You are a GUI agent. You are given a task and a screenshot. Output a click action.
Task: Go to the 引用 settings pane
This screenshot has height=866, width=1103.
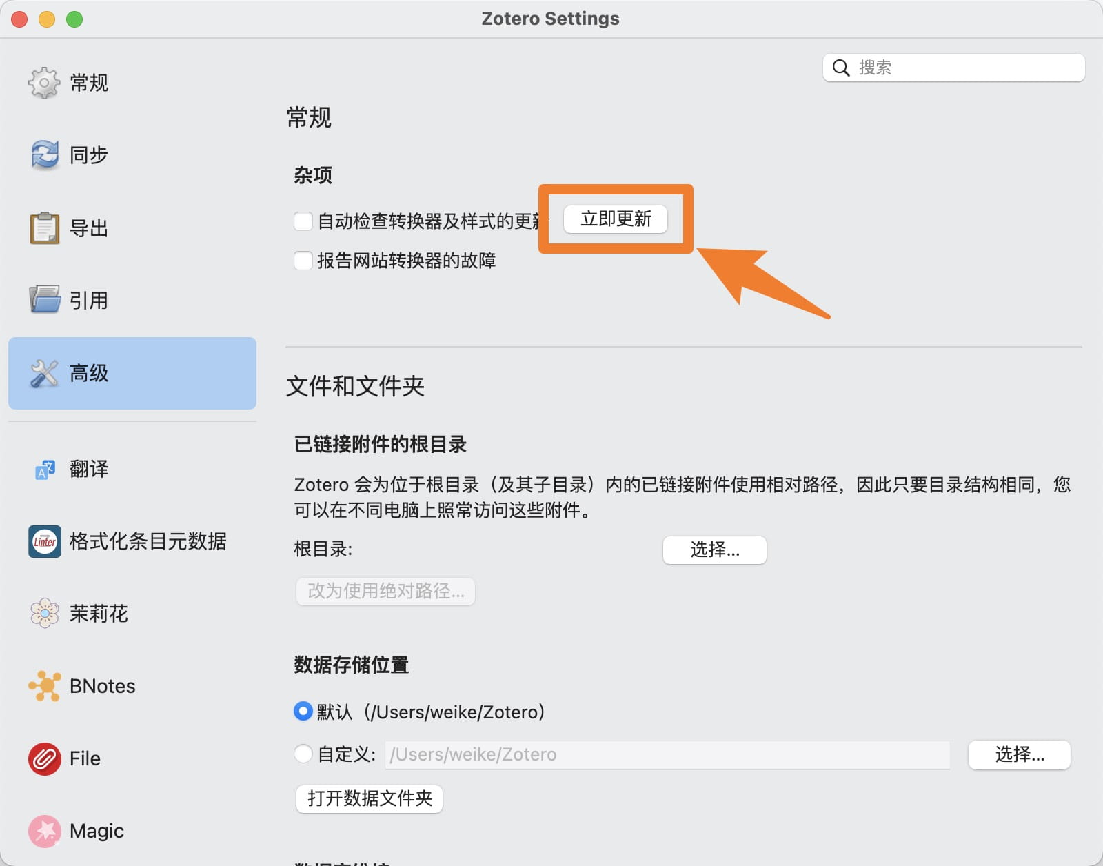pyautogui.click(x=132, y=300)
